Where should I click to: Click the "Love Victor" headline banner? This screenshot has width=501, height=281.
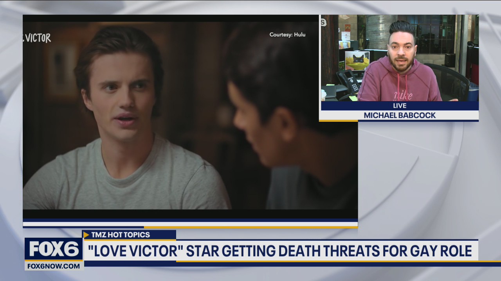tap(280, 251)
